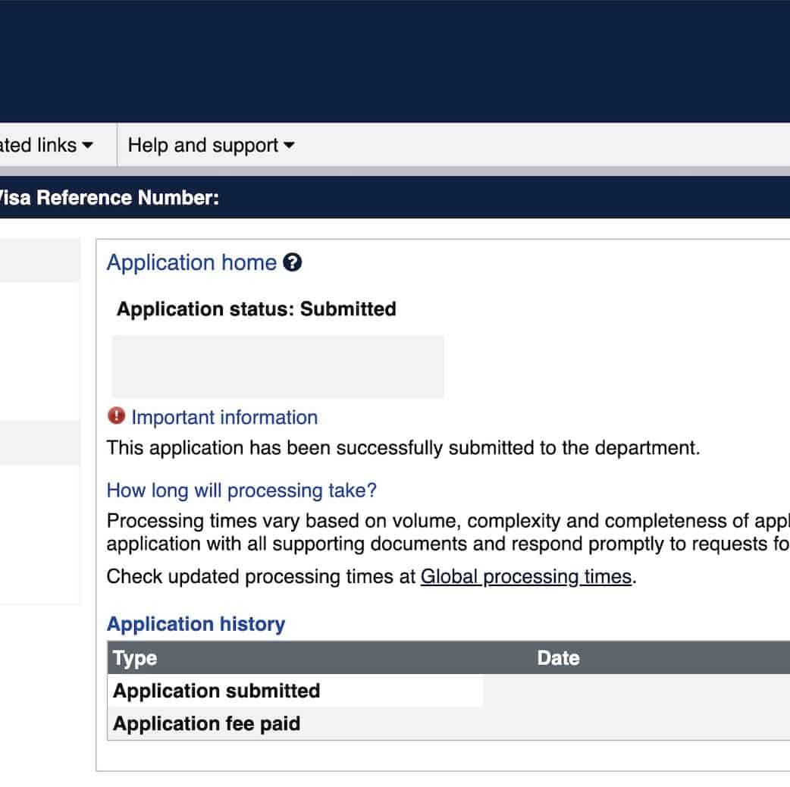Viewport: 790px width, 787px height.
Task: Expand the Related links dropdown arrow
Action: (88, 146)
